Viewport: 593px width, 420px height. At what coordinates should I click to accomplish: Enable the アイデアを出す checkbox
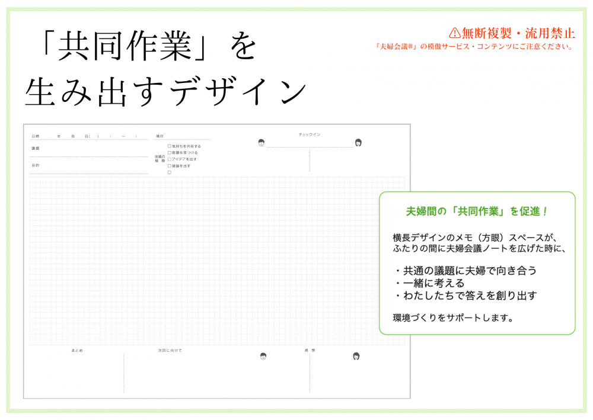click(x=170, y=159)
